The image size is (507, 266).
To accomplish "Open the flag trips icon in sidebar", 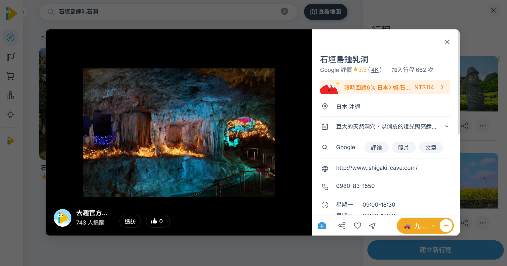I will 10,57.
